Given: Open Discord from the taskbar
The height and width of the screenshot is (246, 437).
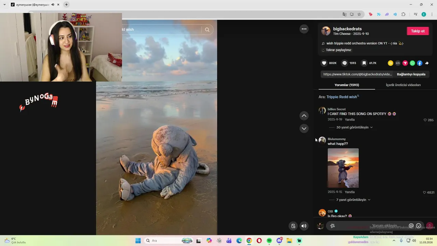Looking at the screenshot, I should pos(279,241).
